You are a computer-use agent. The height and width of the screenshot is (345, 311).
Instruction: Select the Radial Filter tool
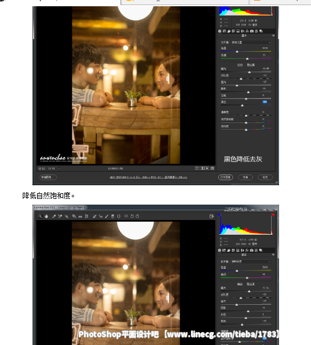click(x=118, y=217)
